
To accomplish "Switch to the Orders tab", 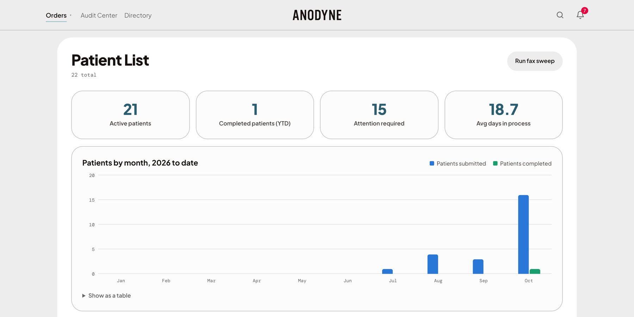I will click(x=56, y=15).
